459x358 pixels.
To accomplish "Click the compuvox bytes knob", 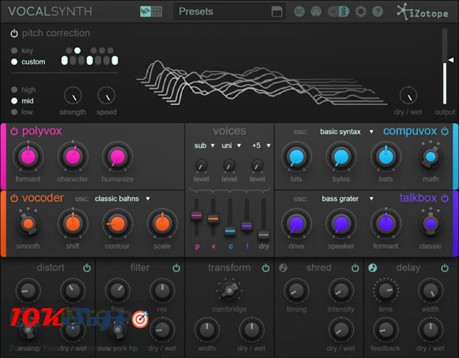I will point(341,157).
